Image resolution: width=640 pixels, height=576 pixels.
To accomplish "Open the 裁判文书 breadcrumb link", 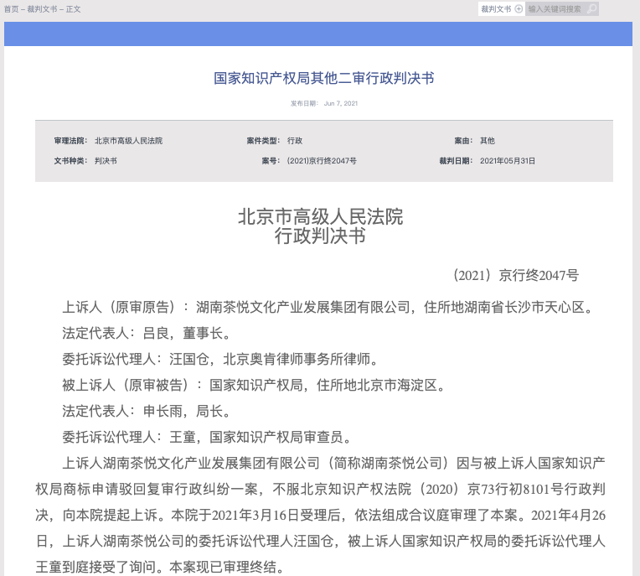I will pyautogui.click(x=41, y=9).
